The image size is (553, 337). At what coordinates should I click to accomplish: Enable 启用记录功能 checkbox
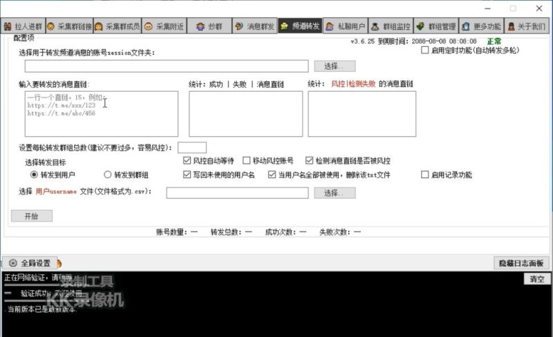[x=425, y=175]
